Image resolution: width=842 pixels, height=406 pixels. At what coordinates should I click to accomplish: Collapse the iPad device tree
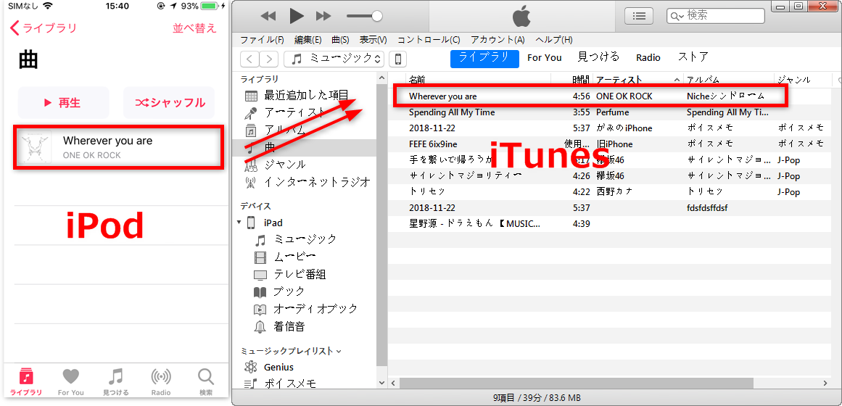(x=239, y=223)
